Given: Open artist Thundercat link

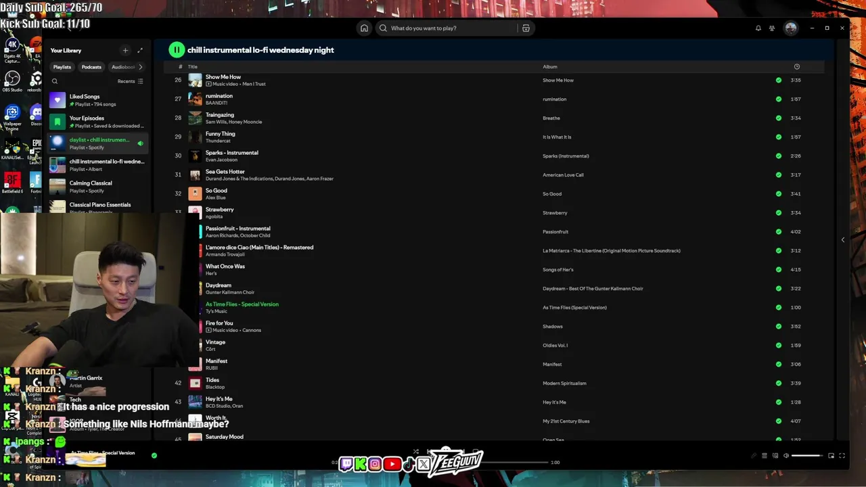Looking at the screenshot, I should coord(219,141).
